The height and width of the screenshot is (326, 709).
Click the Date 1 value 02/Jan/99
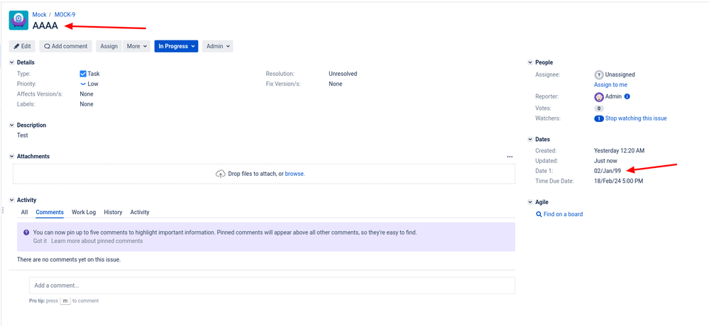click(x=608, y=171)
